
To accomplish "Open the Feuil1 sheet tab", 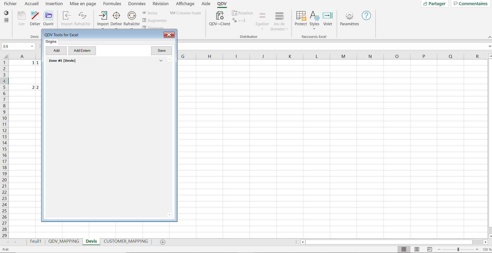I will tap(36, 241).
